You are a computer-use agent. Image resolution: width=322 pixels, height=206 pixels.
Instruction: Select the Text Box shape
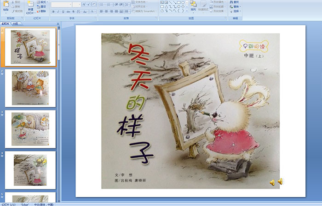(x=162, y=2)
